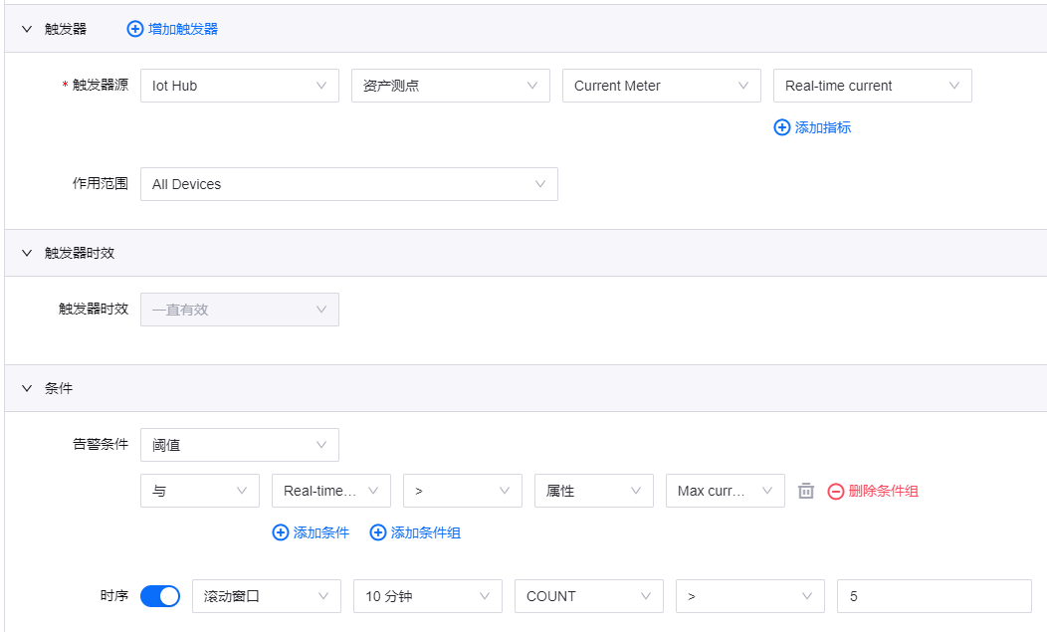Open the All Devices scope dropdown
1047x632 pixels.
click(348, 184)
